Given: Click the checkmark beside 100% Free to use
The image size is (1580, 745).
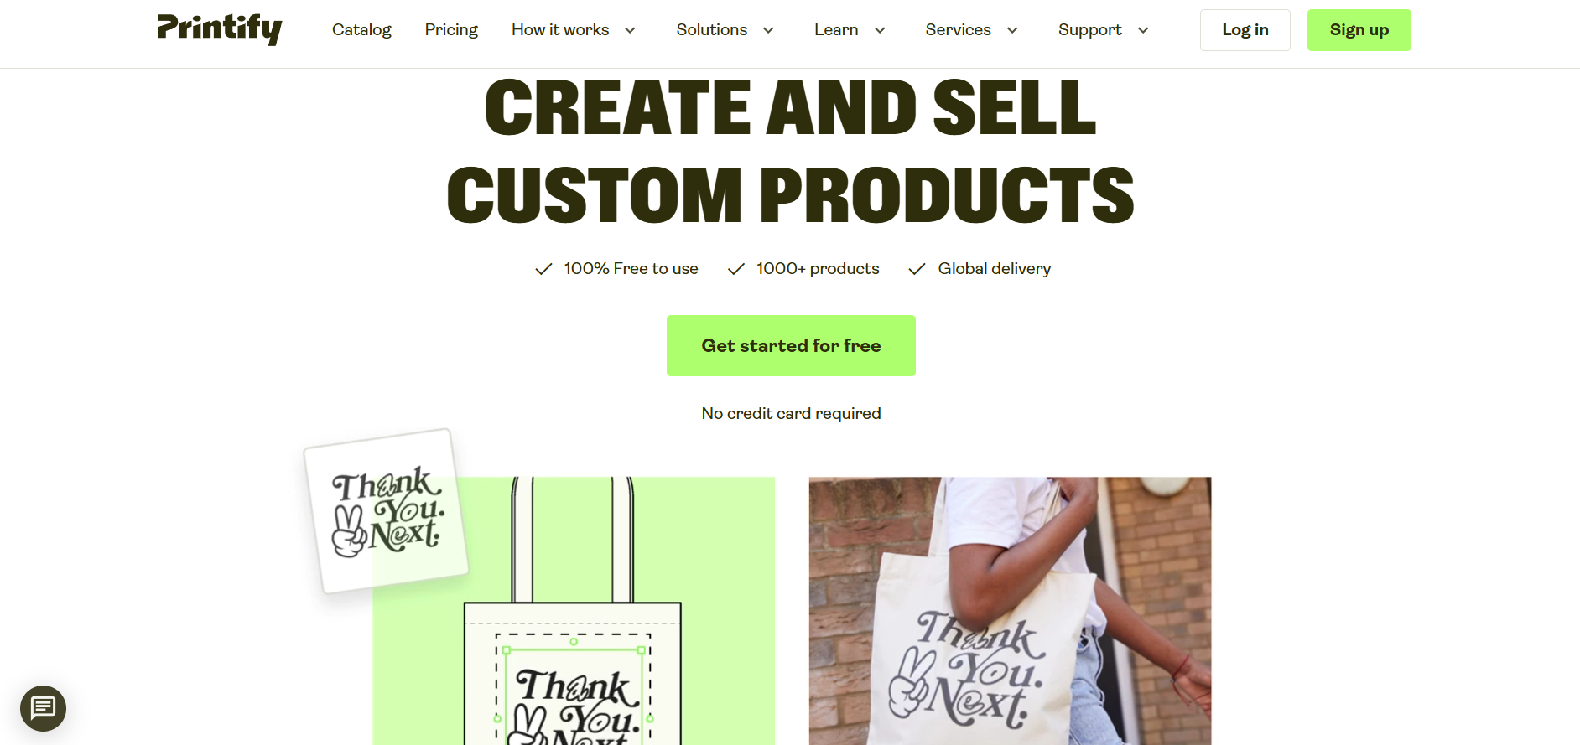Looking at the screenshot, I should (543, 269).
